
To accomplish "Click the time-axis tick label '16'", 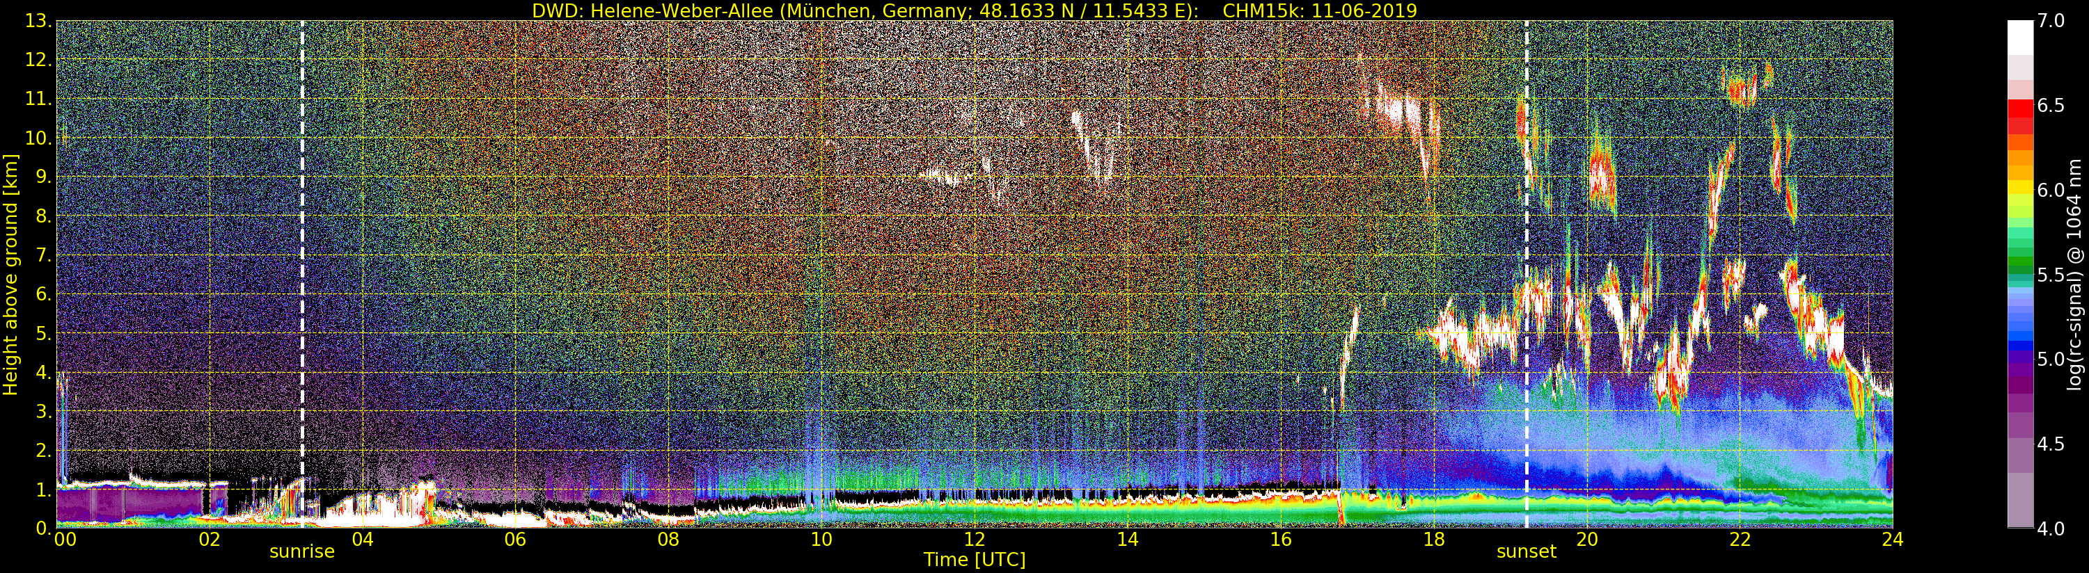I will coord(1281,540).
